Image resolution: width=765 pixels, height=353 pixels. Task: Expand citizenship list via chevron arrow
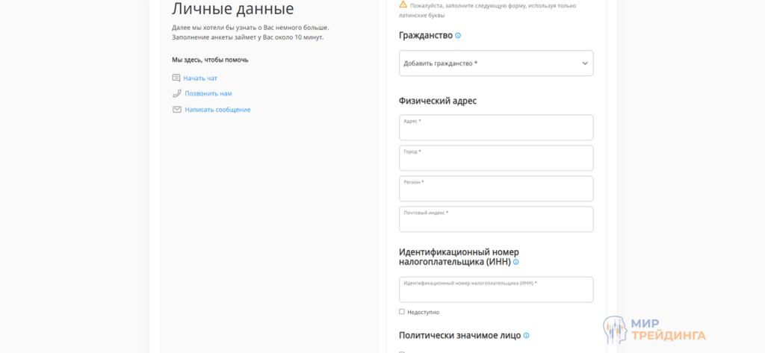tap(585, 63)
